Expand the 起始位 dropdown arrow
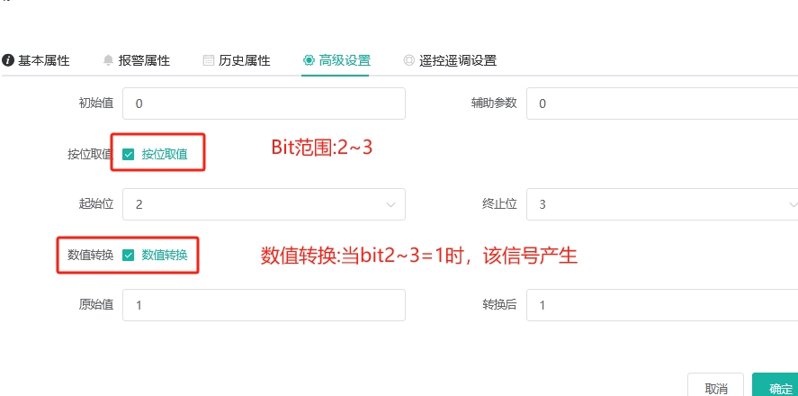Image resolution: width=798 pixels, height=396 pixels. (390, 204)
